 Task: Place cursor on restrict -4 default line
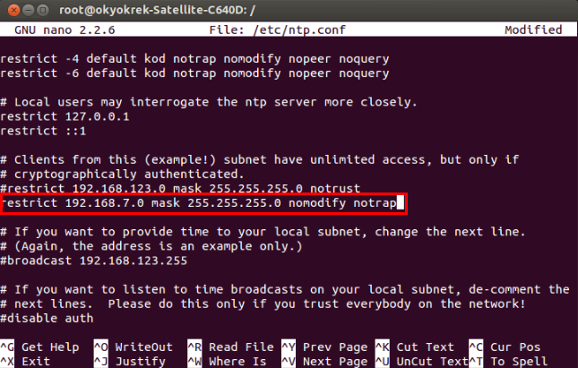point(194,59)
